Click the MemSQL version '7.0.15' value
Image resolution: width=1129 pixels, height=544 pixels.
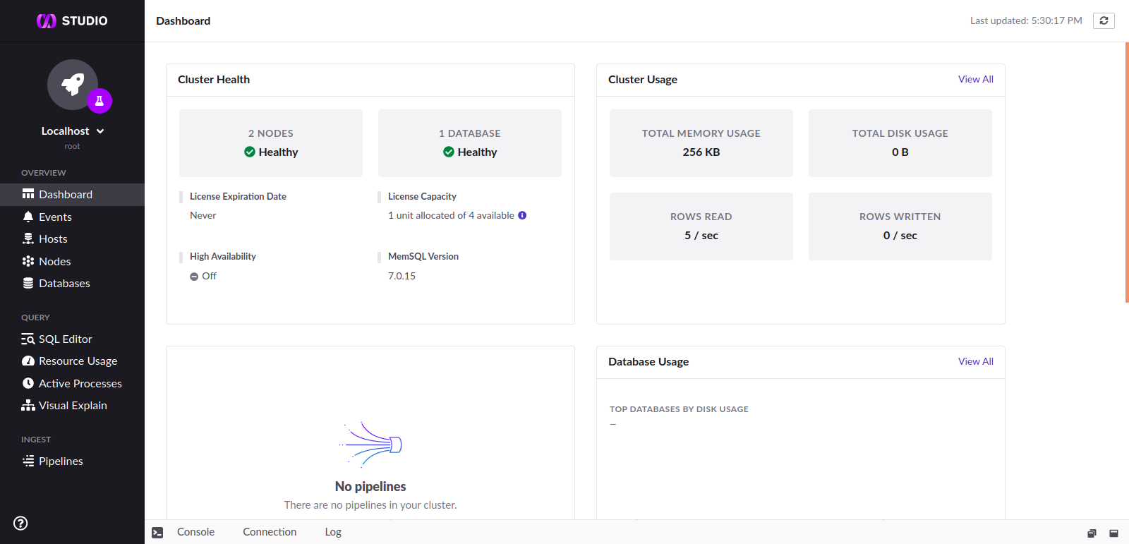[402, 276]
